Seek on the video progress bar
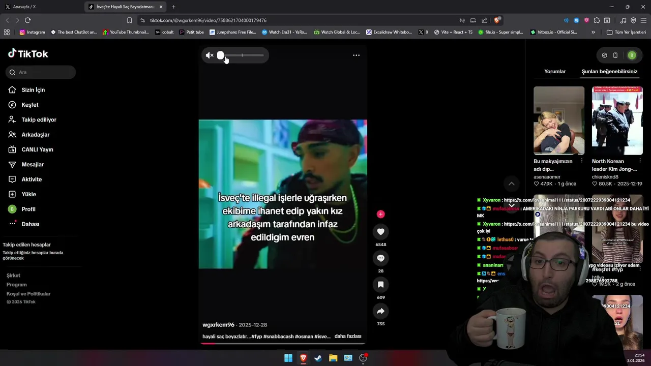 [283, 344]
